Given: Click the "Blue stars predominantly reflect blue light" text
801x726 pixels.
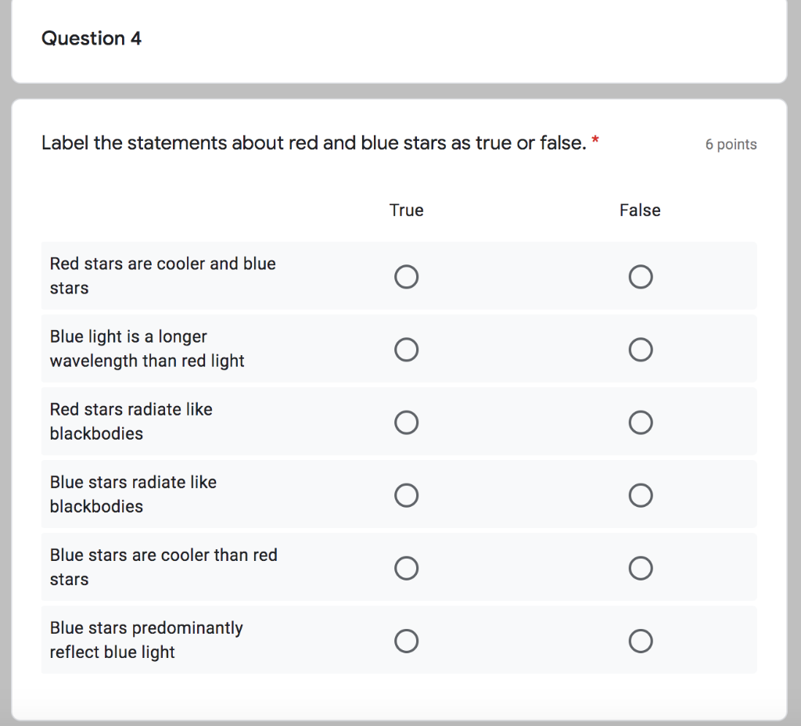Looking at the screenshot, I should pyautogui.click(x=146, y=640).
